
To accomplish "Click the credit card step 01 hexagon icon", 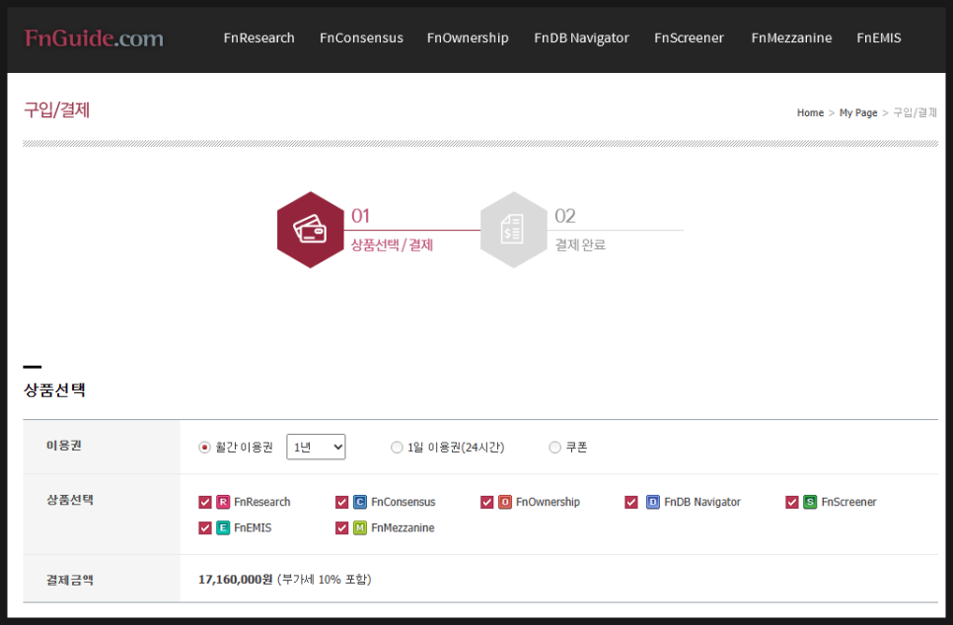I will click(311, 230).
